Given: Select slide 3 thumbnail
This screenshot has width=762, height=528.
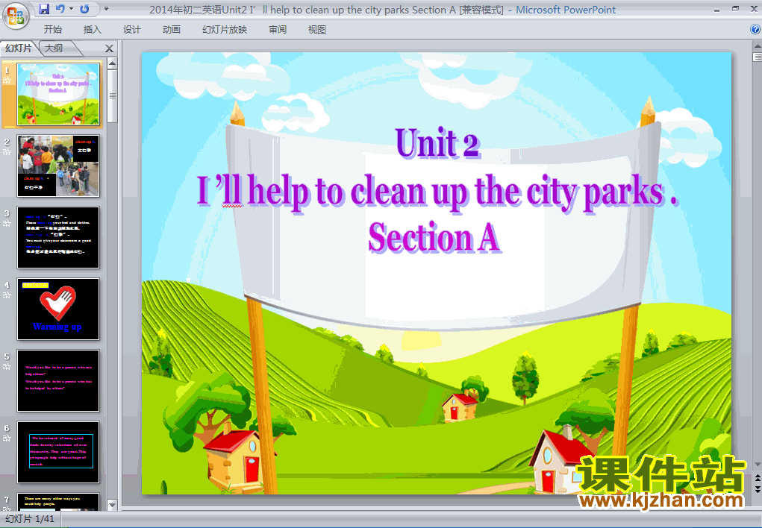Looking at the screenshot, I should click(x=58, y=237).
